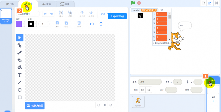The image size is (221, 112).
Task: Click the red stop button
Action: coord(139,3)
